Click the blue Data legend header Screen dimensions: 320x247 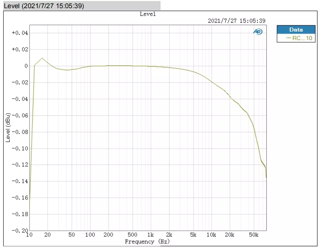pyautogui.click(x=296, y=30)
